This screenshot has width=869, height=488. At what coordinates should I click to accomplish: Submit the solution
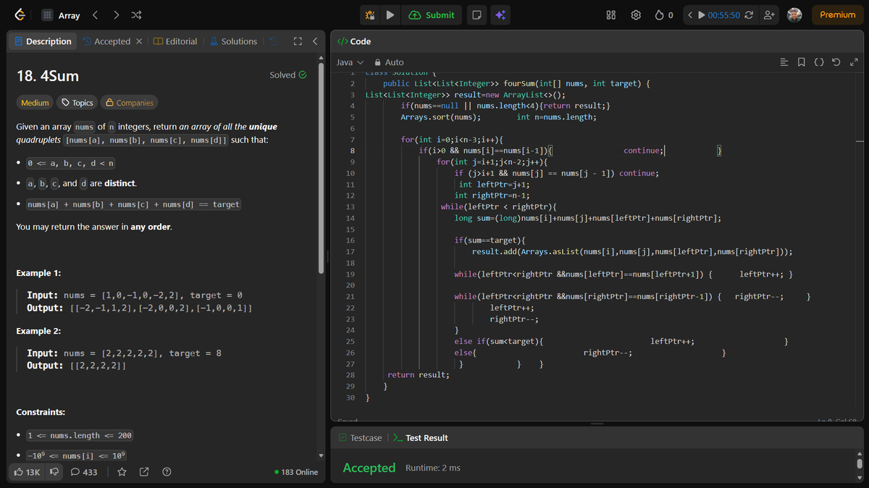[x=432, y=15]
